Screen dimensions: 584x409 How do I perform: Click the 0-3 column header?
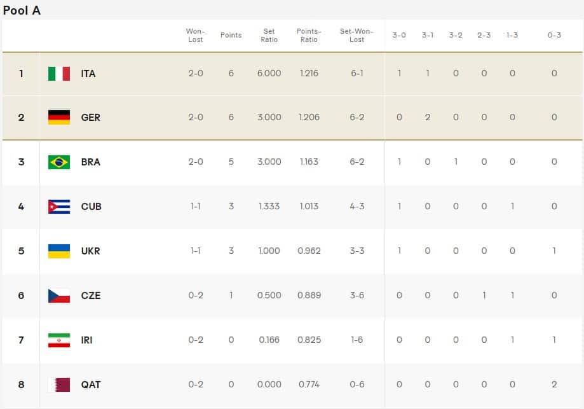click(554, 35)
